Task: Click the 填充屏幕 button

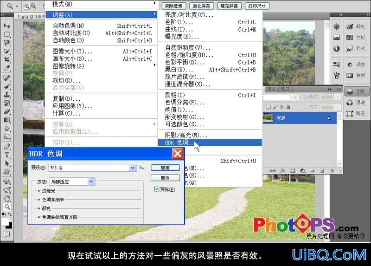Action: pos(229,6)
